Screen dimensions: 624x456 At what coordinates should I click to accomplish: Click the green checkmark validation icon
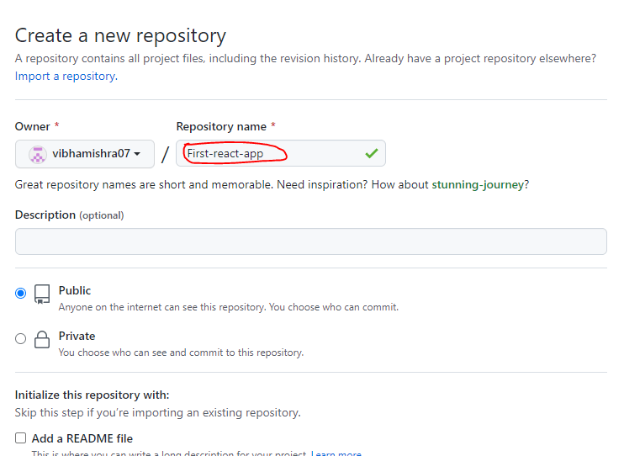[x=372, y=153]
